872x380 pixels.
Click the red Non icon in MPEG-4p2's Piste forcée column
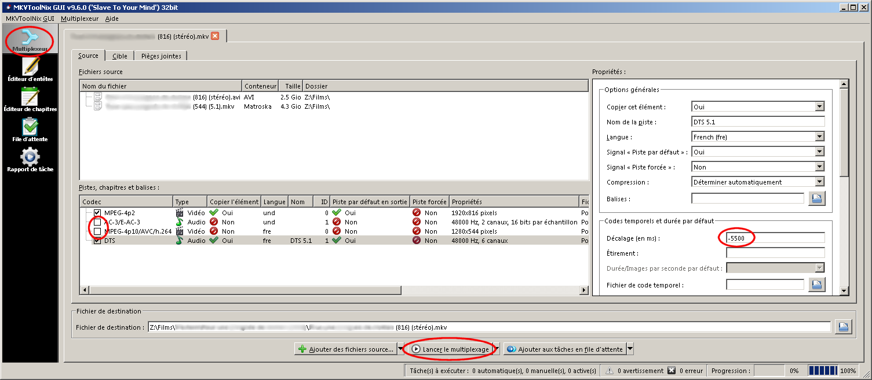[x=417, y=213]
